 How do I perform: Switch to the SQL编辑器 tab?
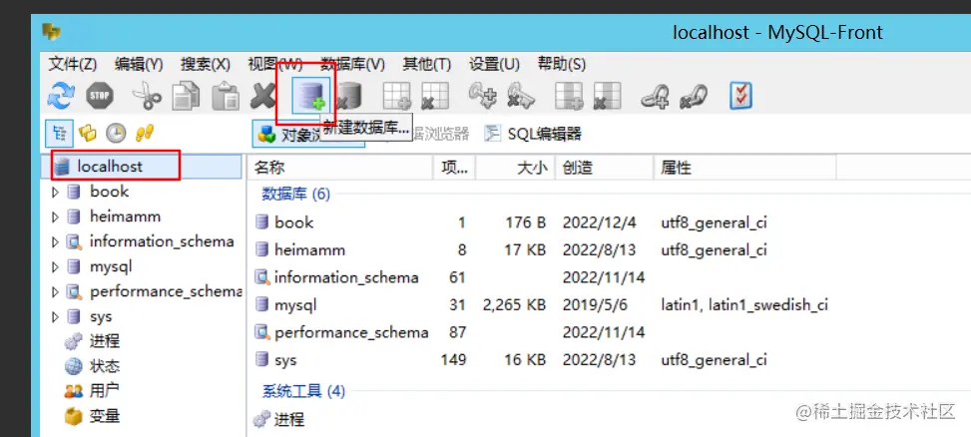tap(533, 134)
